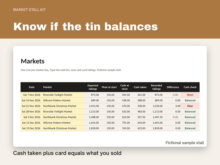
Task: Click 'Balanced' in the 14 Nov row
Action: [190, 100]
